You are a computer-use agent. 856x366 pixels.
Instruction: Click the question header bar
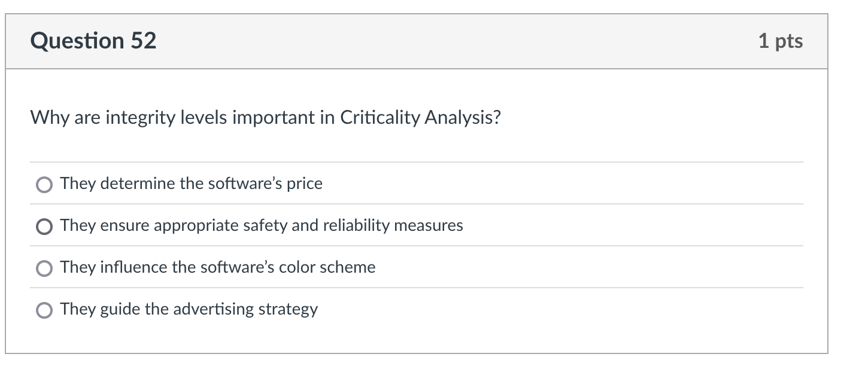(419, 40)
